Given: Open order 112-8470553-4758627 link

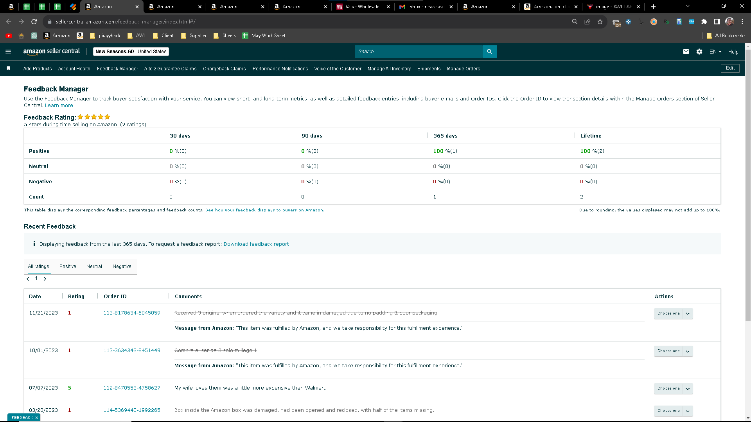Looking at the screenshot, I should pos(132,388).
